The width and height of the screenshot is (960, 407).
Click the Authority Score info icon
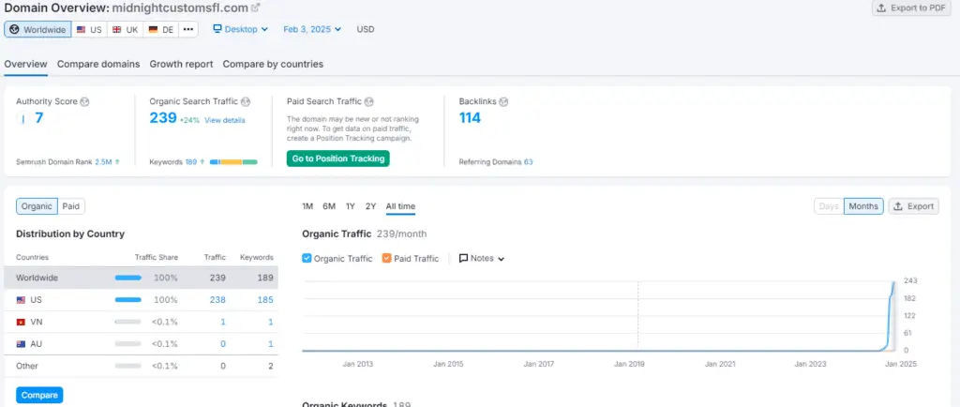(85, 101)
